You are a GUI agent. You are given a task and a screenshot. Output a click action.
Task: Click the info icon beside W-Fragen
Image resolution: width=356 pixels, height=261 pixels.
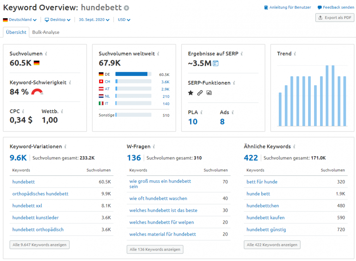coord(154,147)
